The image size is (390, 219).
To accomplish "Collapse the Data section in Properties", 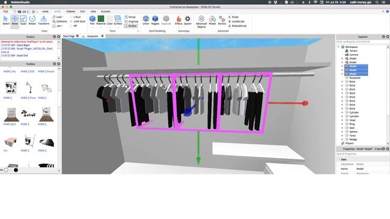I will tap(339, 159).
